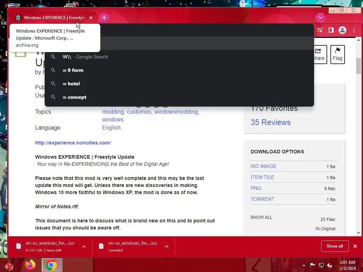Choose the 'w 9 form' suggestion
This screenshot has height=272, width=363.
coord(179,70)
